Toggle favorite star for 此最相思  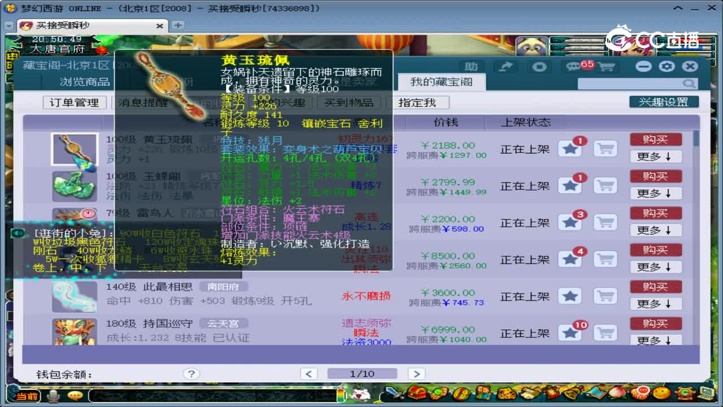click(570, 296)
